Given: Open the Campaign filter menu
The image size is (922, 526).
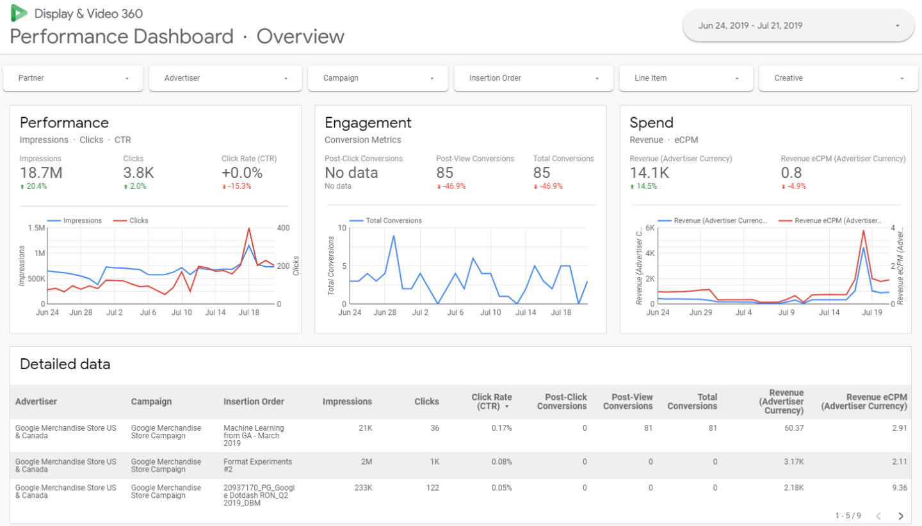Looking at the screenshot, I should coord(378,78).
